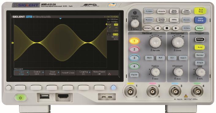Toggle channel 3 blue button
The width and height of the screenshot is (216, 113).
click(x=134, y=58)
